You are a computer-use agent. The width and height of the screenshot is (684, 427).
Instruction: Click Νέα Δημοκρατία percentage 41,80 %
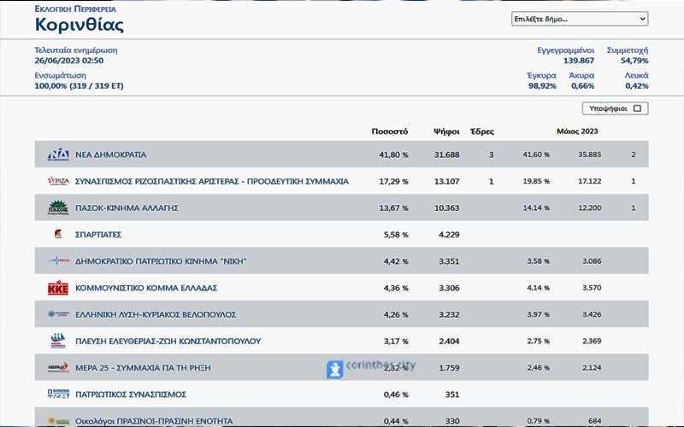[x=393, y=155]
